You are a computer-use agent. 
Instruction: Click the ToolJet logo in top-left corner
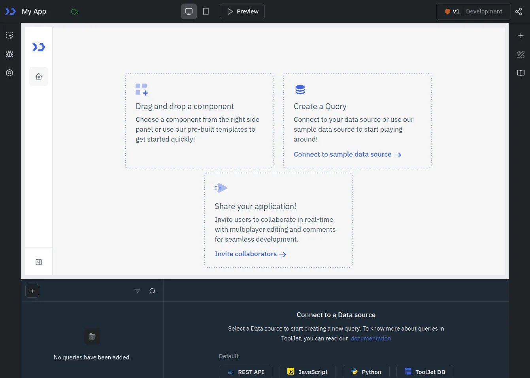tap(10, 11)
